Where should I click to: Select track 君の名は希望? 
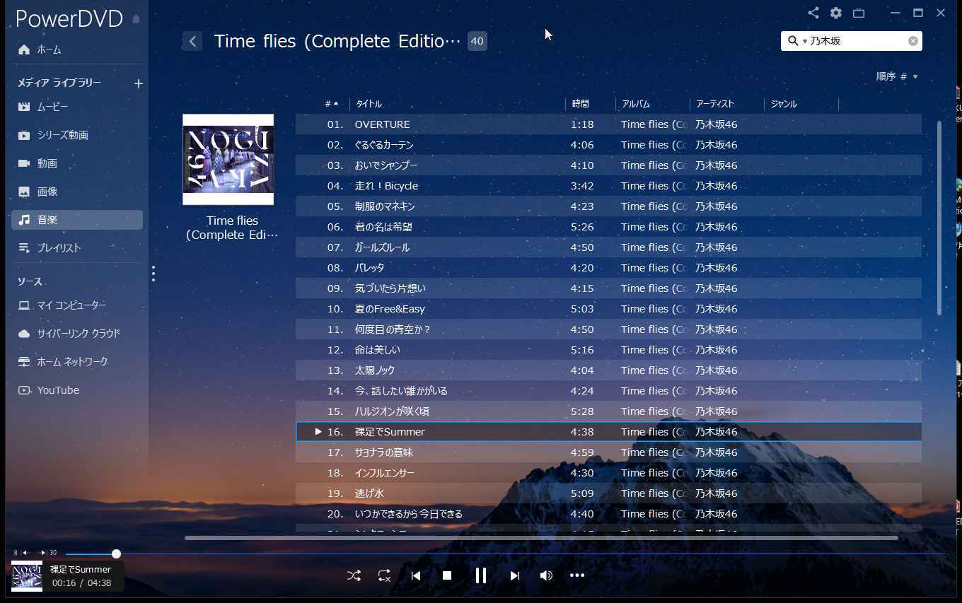608,227
